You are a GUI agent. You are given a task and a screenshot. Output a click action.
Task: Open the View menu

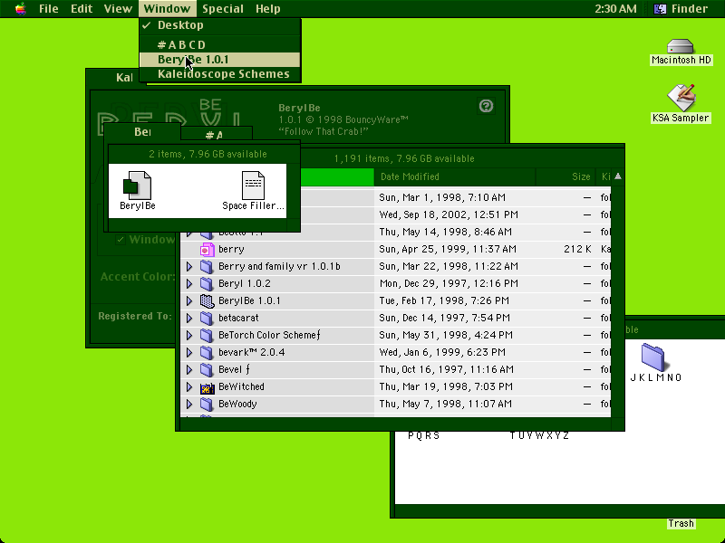118,9
